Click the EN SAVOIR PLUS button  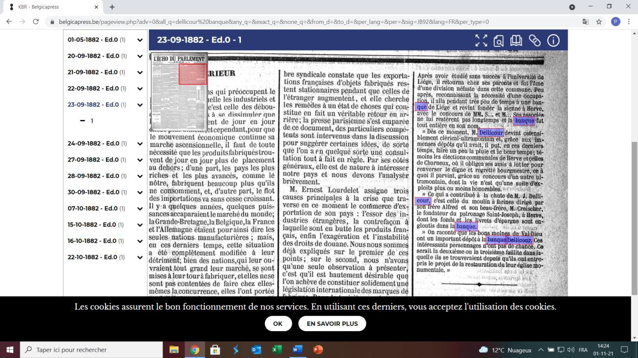pos(332,323)
